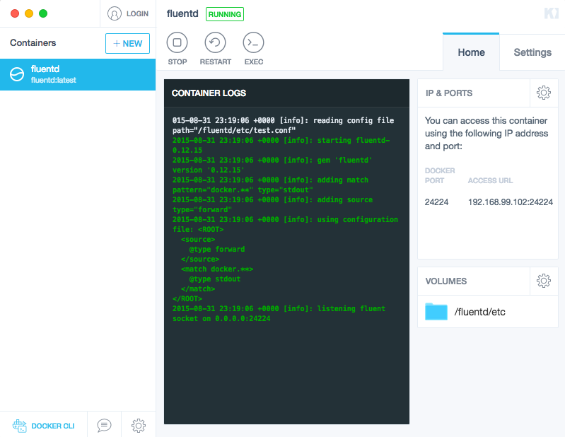
Task: Click the VOLUMES panel heading
Action: 445,281
